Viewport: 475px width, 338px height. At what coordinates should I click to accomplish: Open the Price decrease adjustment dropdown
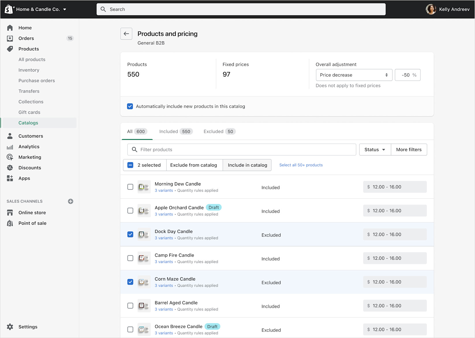click(354, 75)
